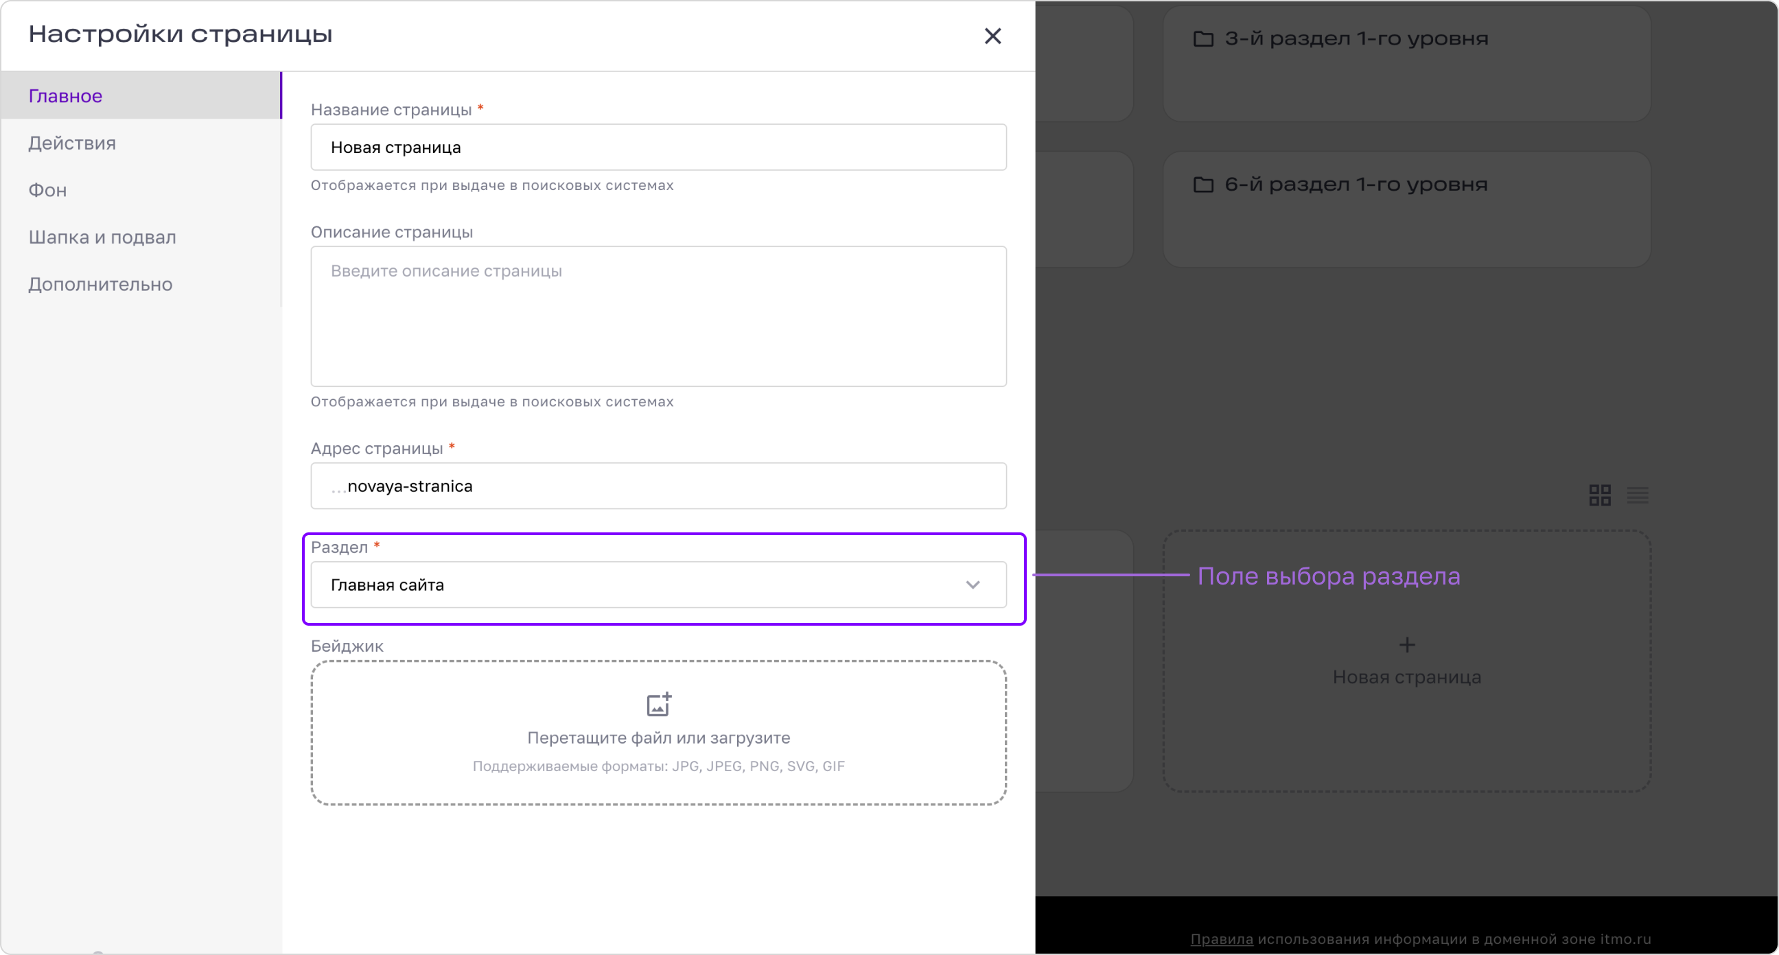1779x955 pixels.
Task: Focus the Описание страницы text area
Action: click(658, 316)
